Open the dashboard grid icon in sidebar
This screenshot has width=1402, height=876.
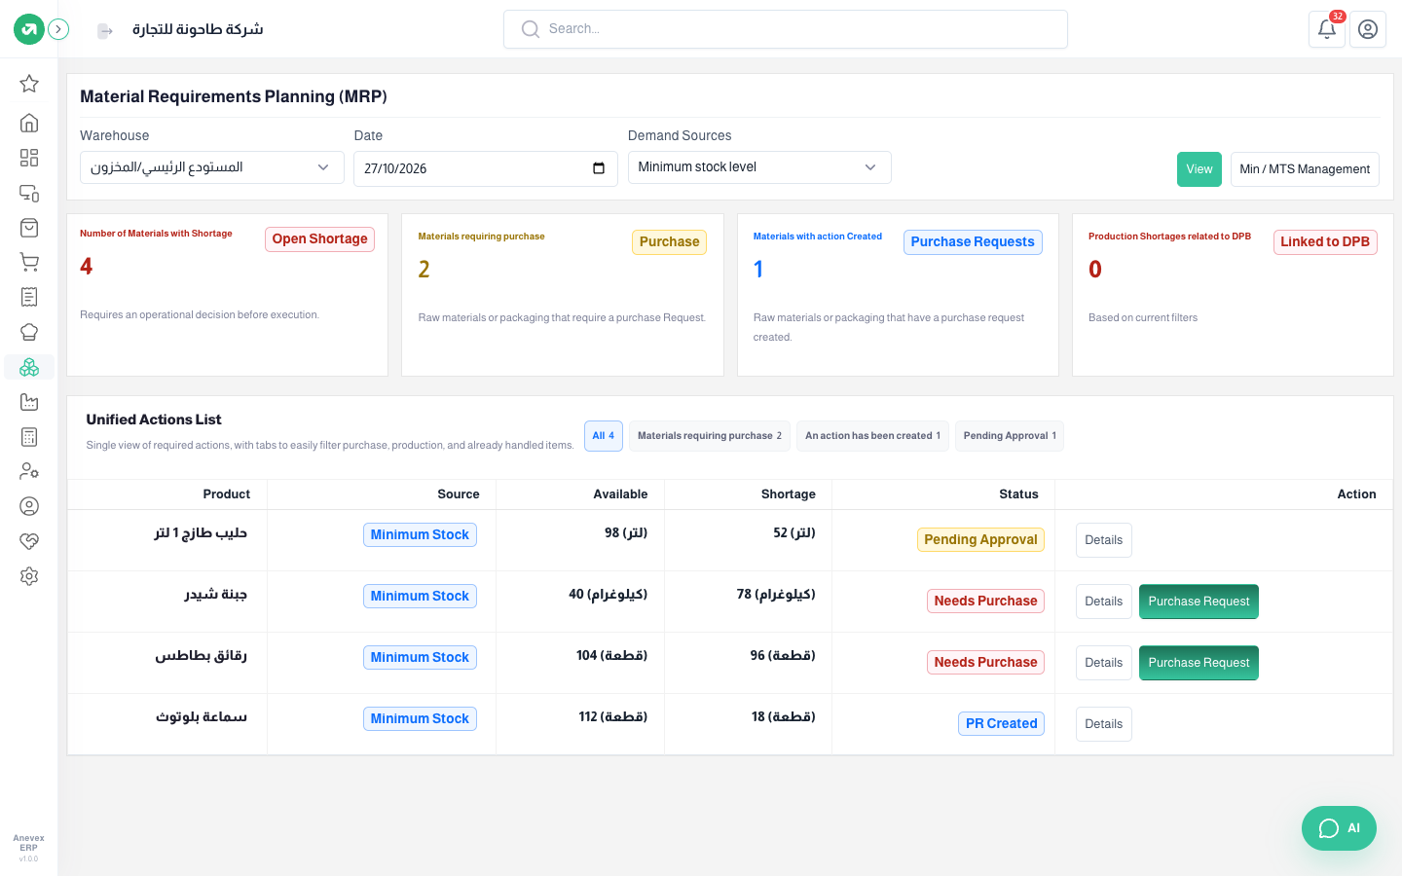29,158
